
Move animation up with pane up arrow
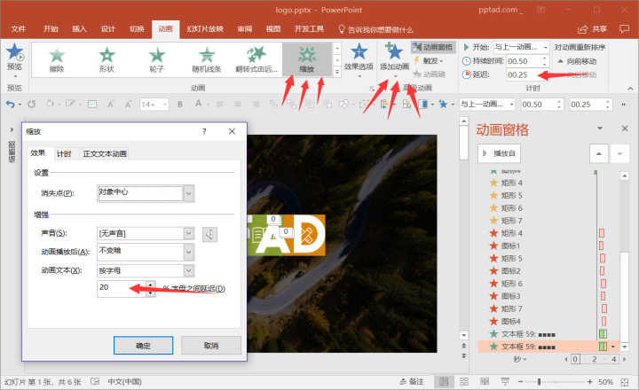tap(599, 153)
